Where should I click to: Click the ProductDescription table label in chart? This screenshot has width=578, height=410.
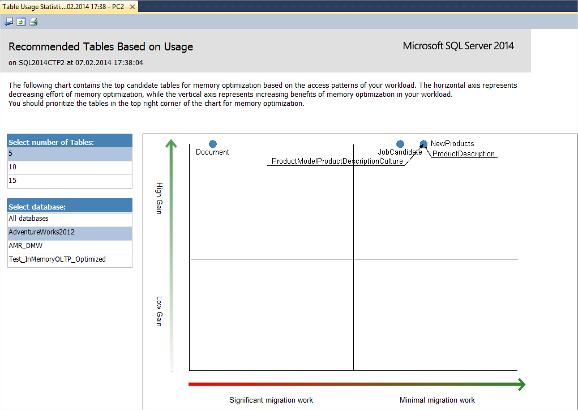[x=463, y=154]
